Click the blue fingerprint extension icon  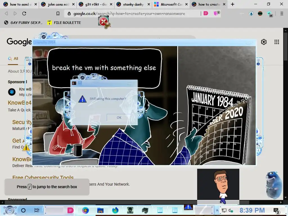251,13
